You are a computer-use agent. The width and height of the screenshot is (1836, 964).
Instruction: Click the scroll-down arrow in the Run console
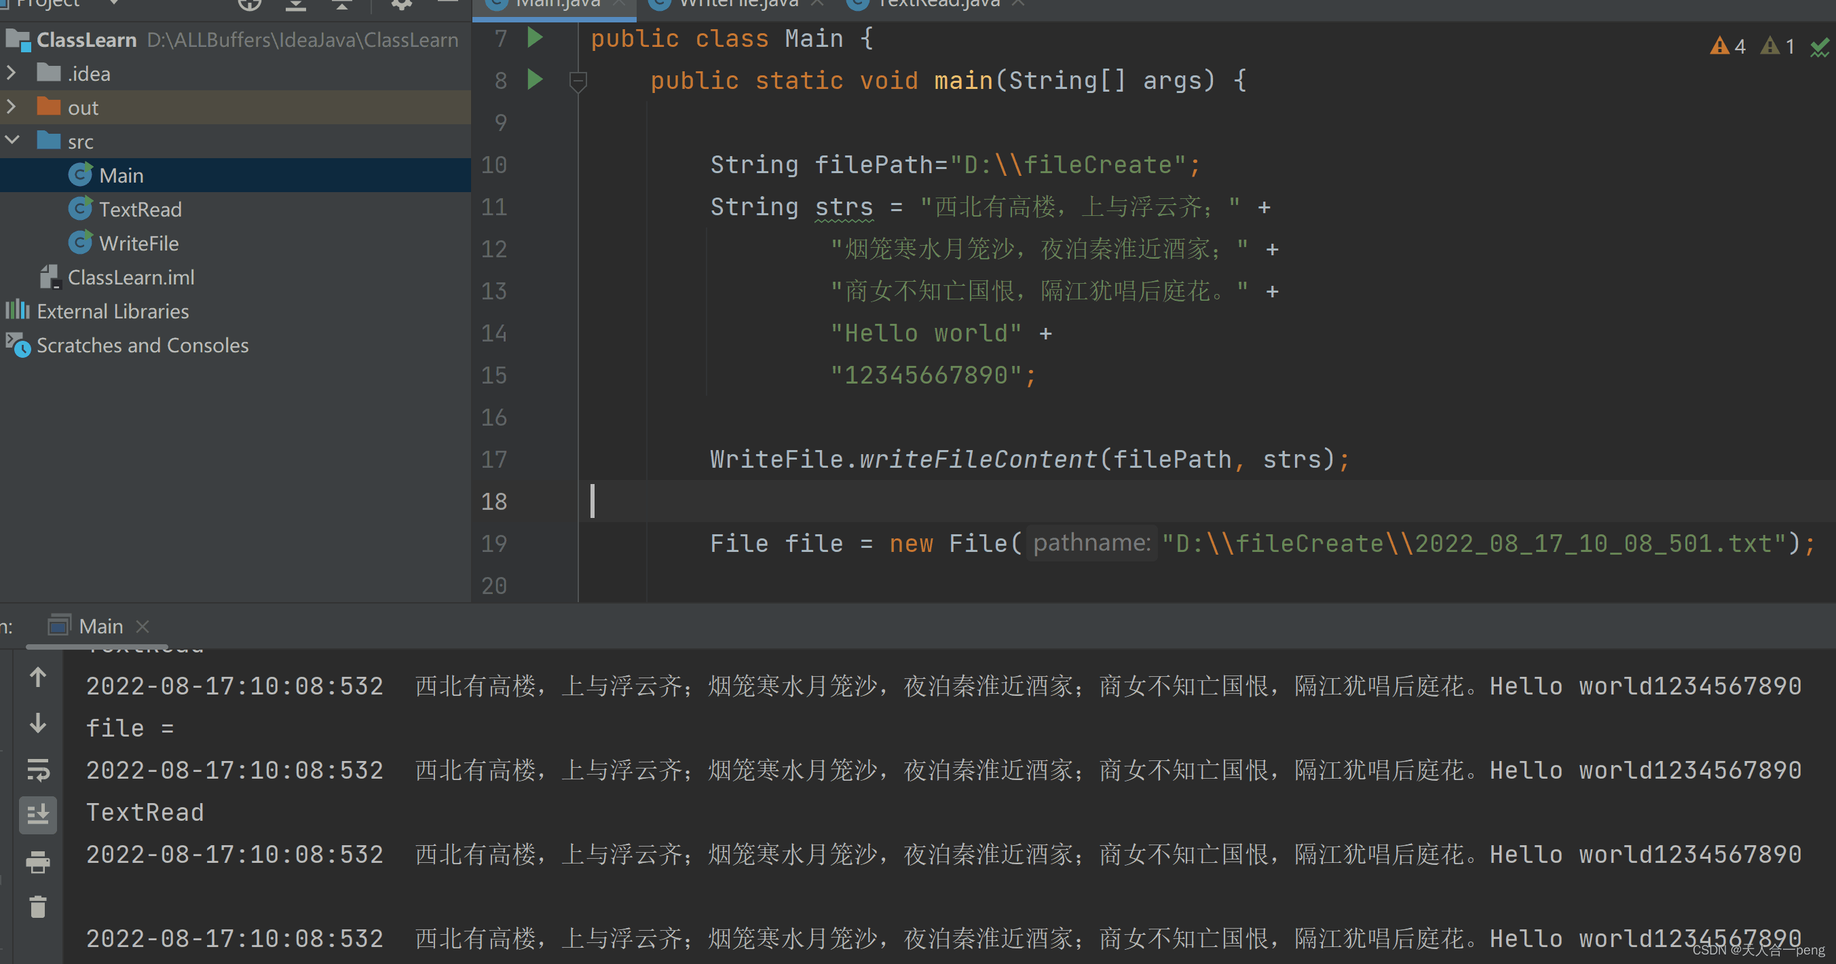38,723
